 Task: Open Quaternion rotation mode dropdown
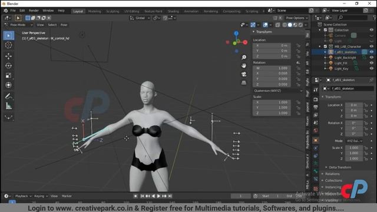point(277,91)
